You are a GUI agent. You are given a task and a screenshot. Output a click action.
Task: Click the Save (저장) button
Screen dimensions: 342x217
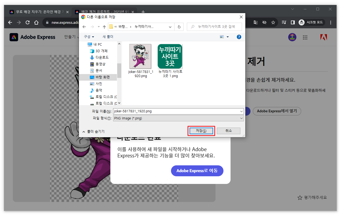tap(201, 131)
